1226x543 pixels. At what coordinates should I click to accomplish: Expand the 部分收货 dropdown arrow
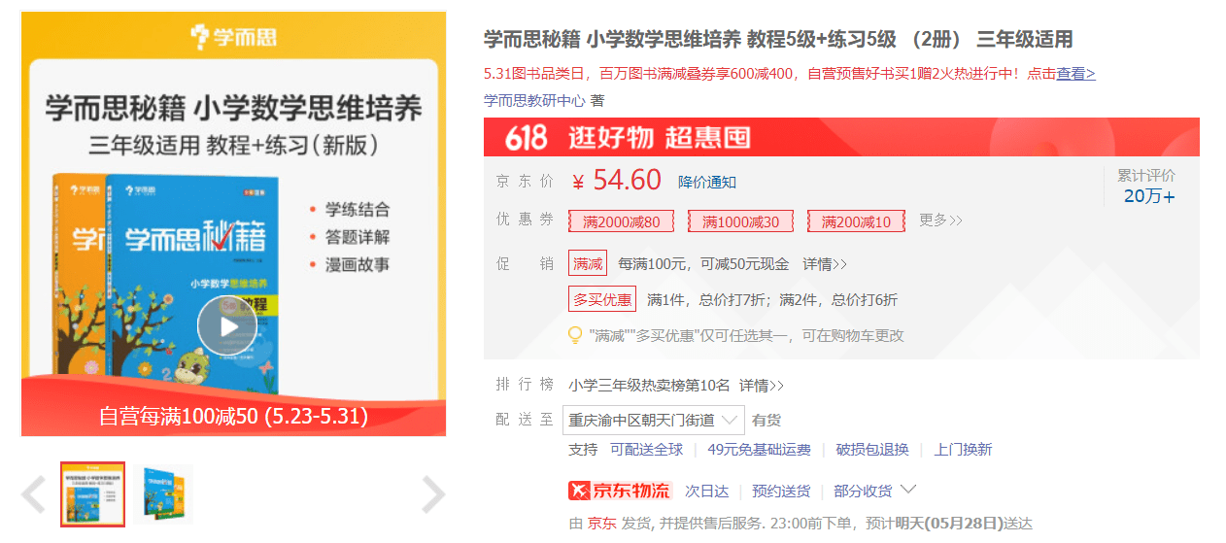[x=908, y=490]
